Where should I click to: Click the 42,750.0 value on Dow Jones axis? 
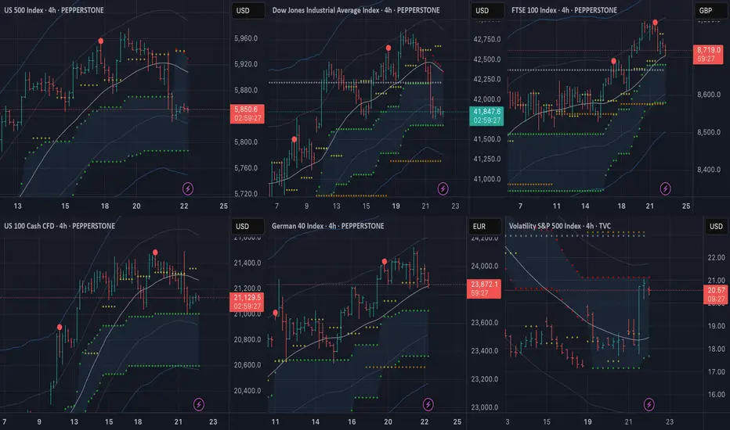(487, 40)
